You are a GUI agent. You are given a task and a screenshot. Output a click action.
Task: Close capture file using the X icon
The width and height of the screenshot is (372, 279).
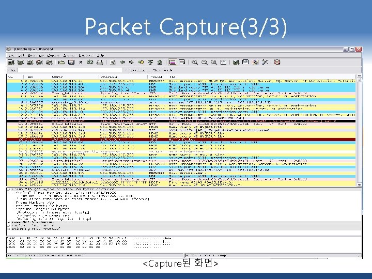click(x=81, y=63)
